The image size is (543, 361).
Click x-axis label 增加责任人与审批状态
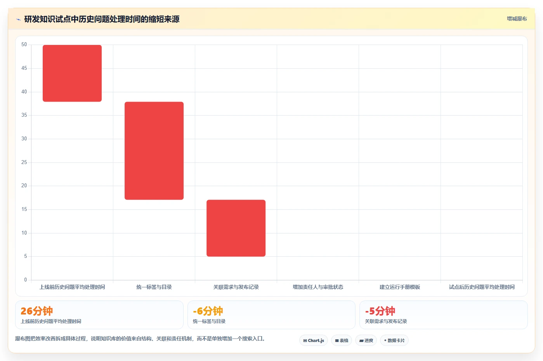point(318,287)
